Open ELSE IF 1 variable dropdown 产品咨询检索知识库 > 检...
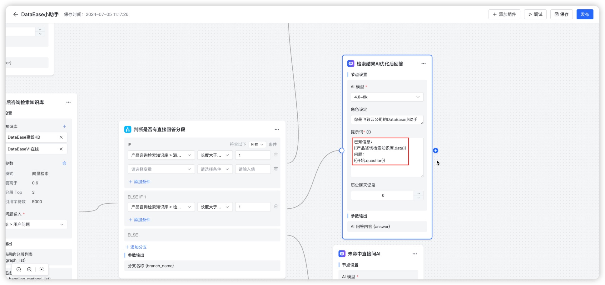605x285 pixels. point(161,207)
